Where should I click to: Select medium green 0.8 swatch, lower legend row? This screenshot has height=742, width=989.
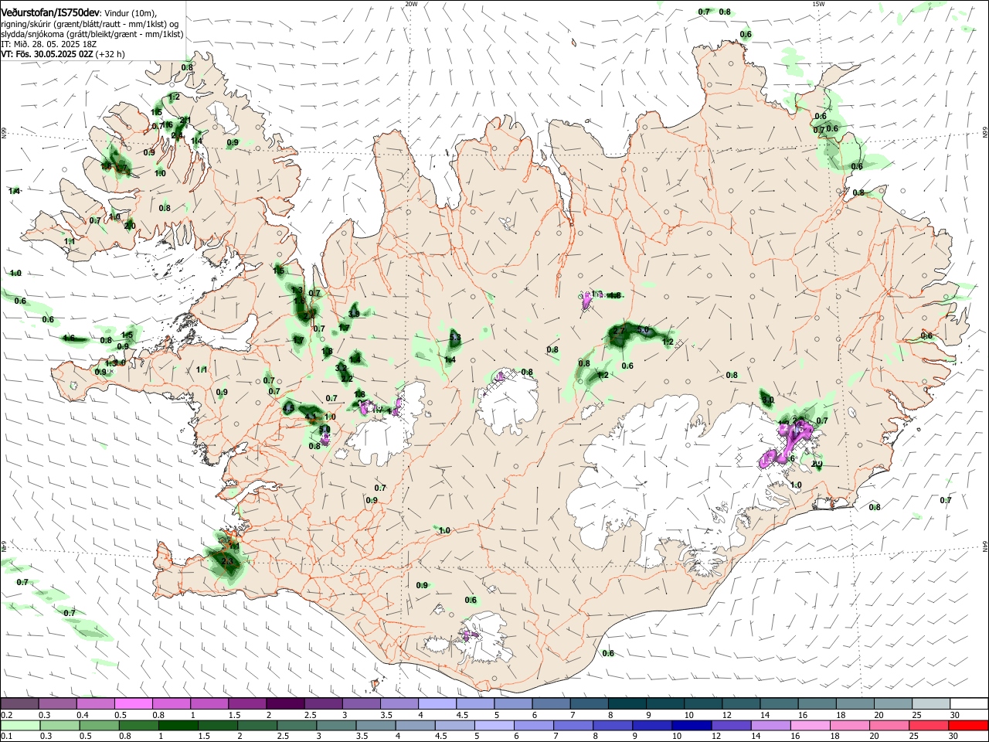[x=138, y=726]
